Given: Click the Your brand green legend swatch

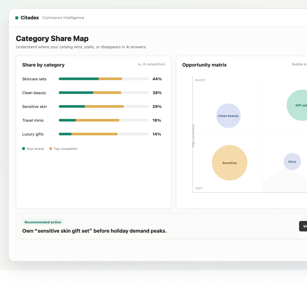Looking at the screenshot, I should coord(24,149).
